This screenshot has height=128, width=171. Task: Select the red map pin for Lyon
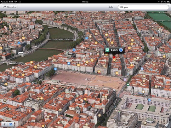click(x=114, y=57)
